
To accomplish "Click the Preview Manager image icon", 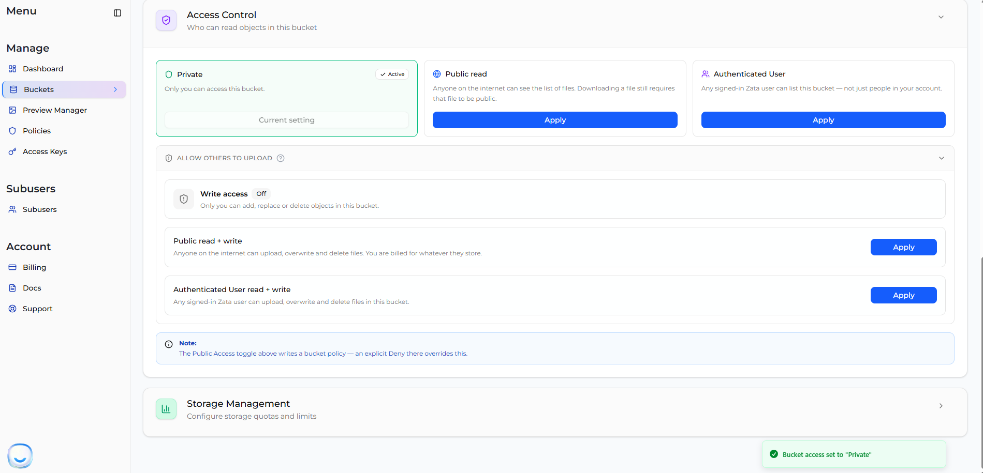I will pos(12,110).
